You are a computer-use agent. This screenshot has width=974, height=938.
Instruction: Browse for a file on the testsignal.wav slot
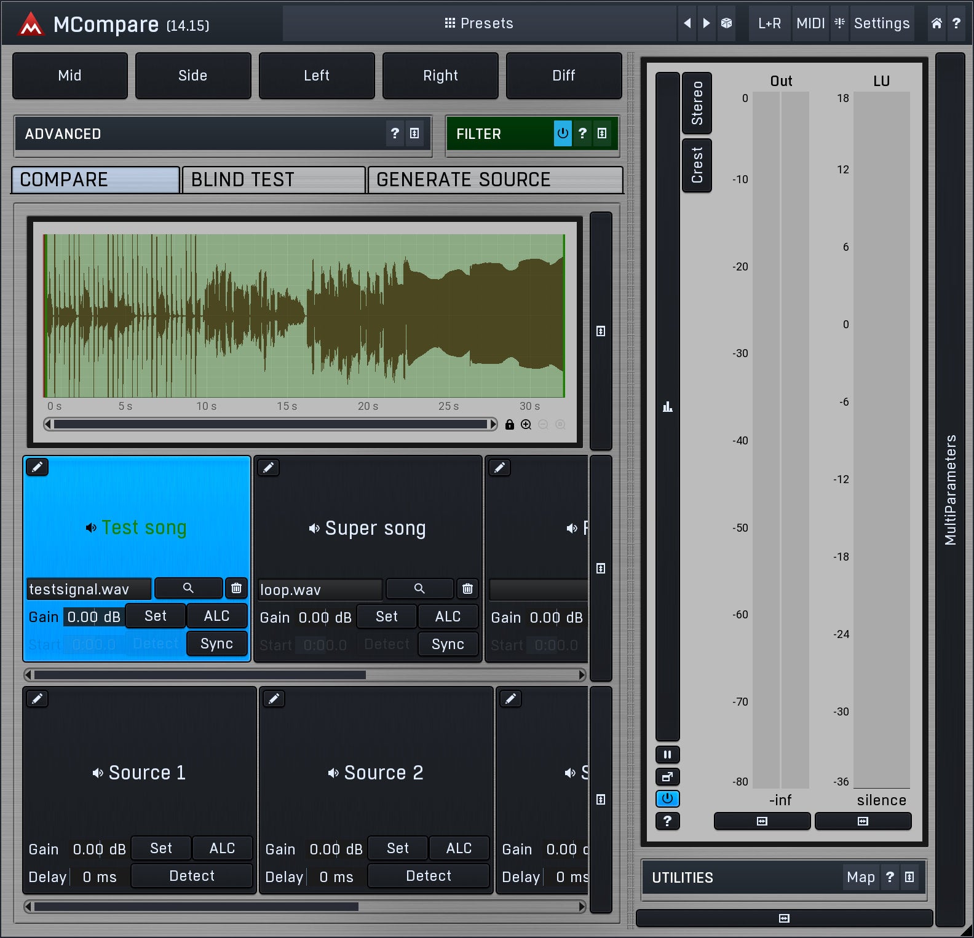pyautogui.click(x=188, y=588)
